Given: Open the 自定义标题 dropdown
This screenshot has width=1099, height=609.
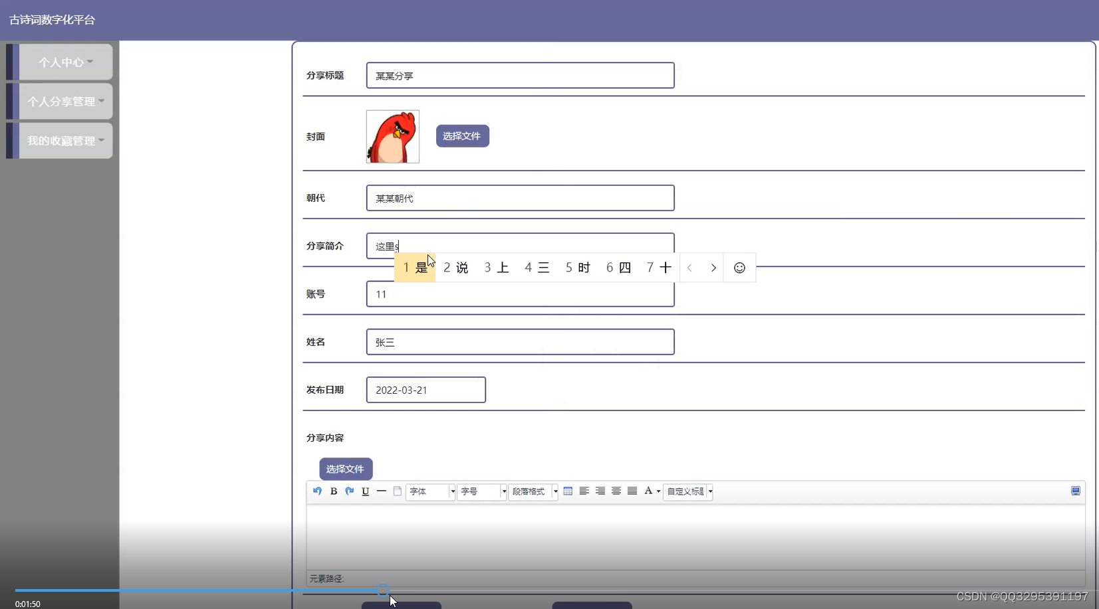Looking at the screenshot, I should (x=688, y=491).
